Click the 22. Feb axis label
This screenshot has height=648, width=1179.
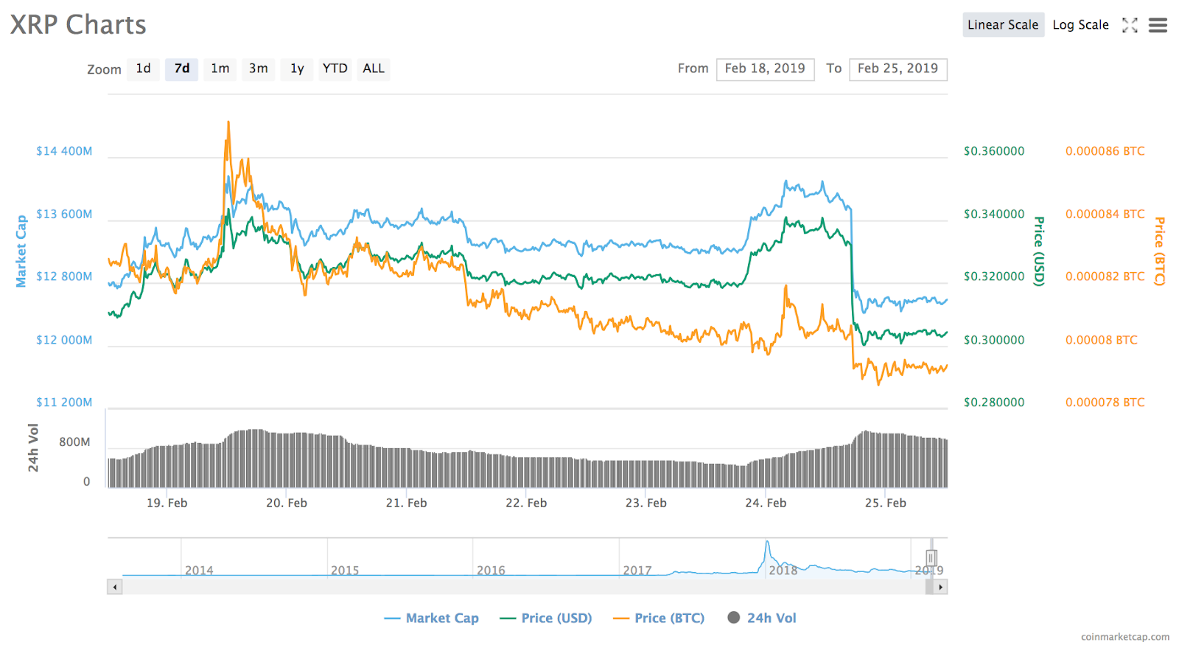(526, 503)
